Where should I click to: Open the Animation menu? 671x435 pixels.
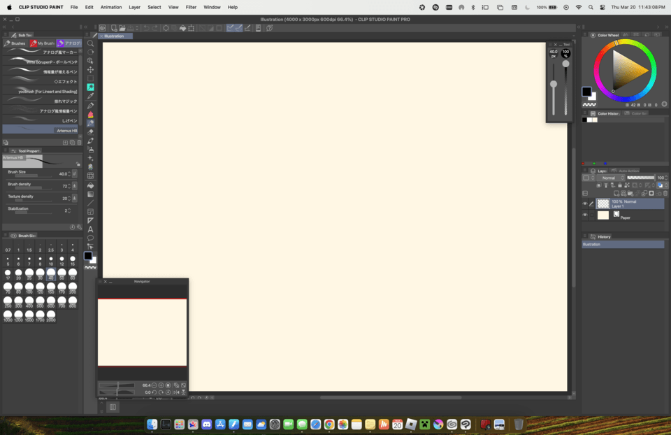coord(111,7)
